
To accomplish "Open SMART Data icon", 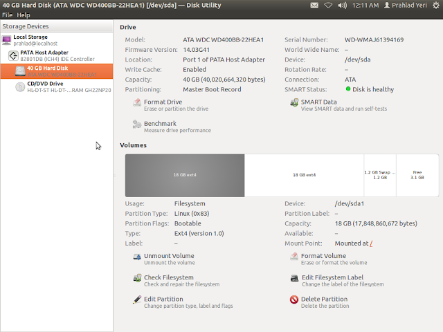I will (294, 104).
